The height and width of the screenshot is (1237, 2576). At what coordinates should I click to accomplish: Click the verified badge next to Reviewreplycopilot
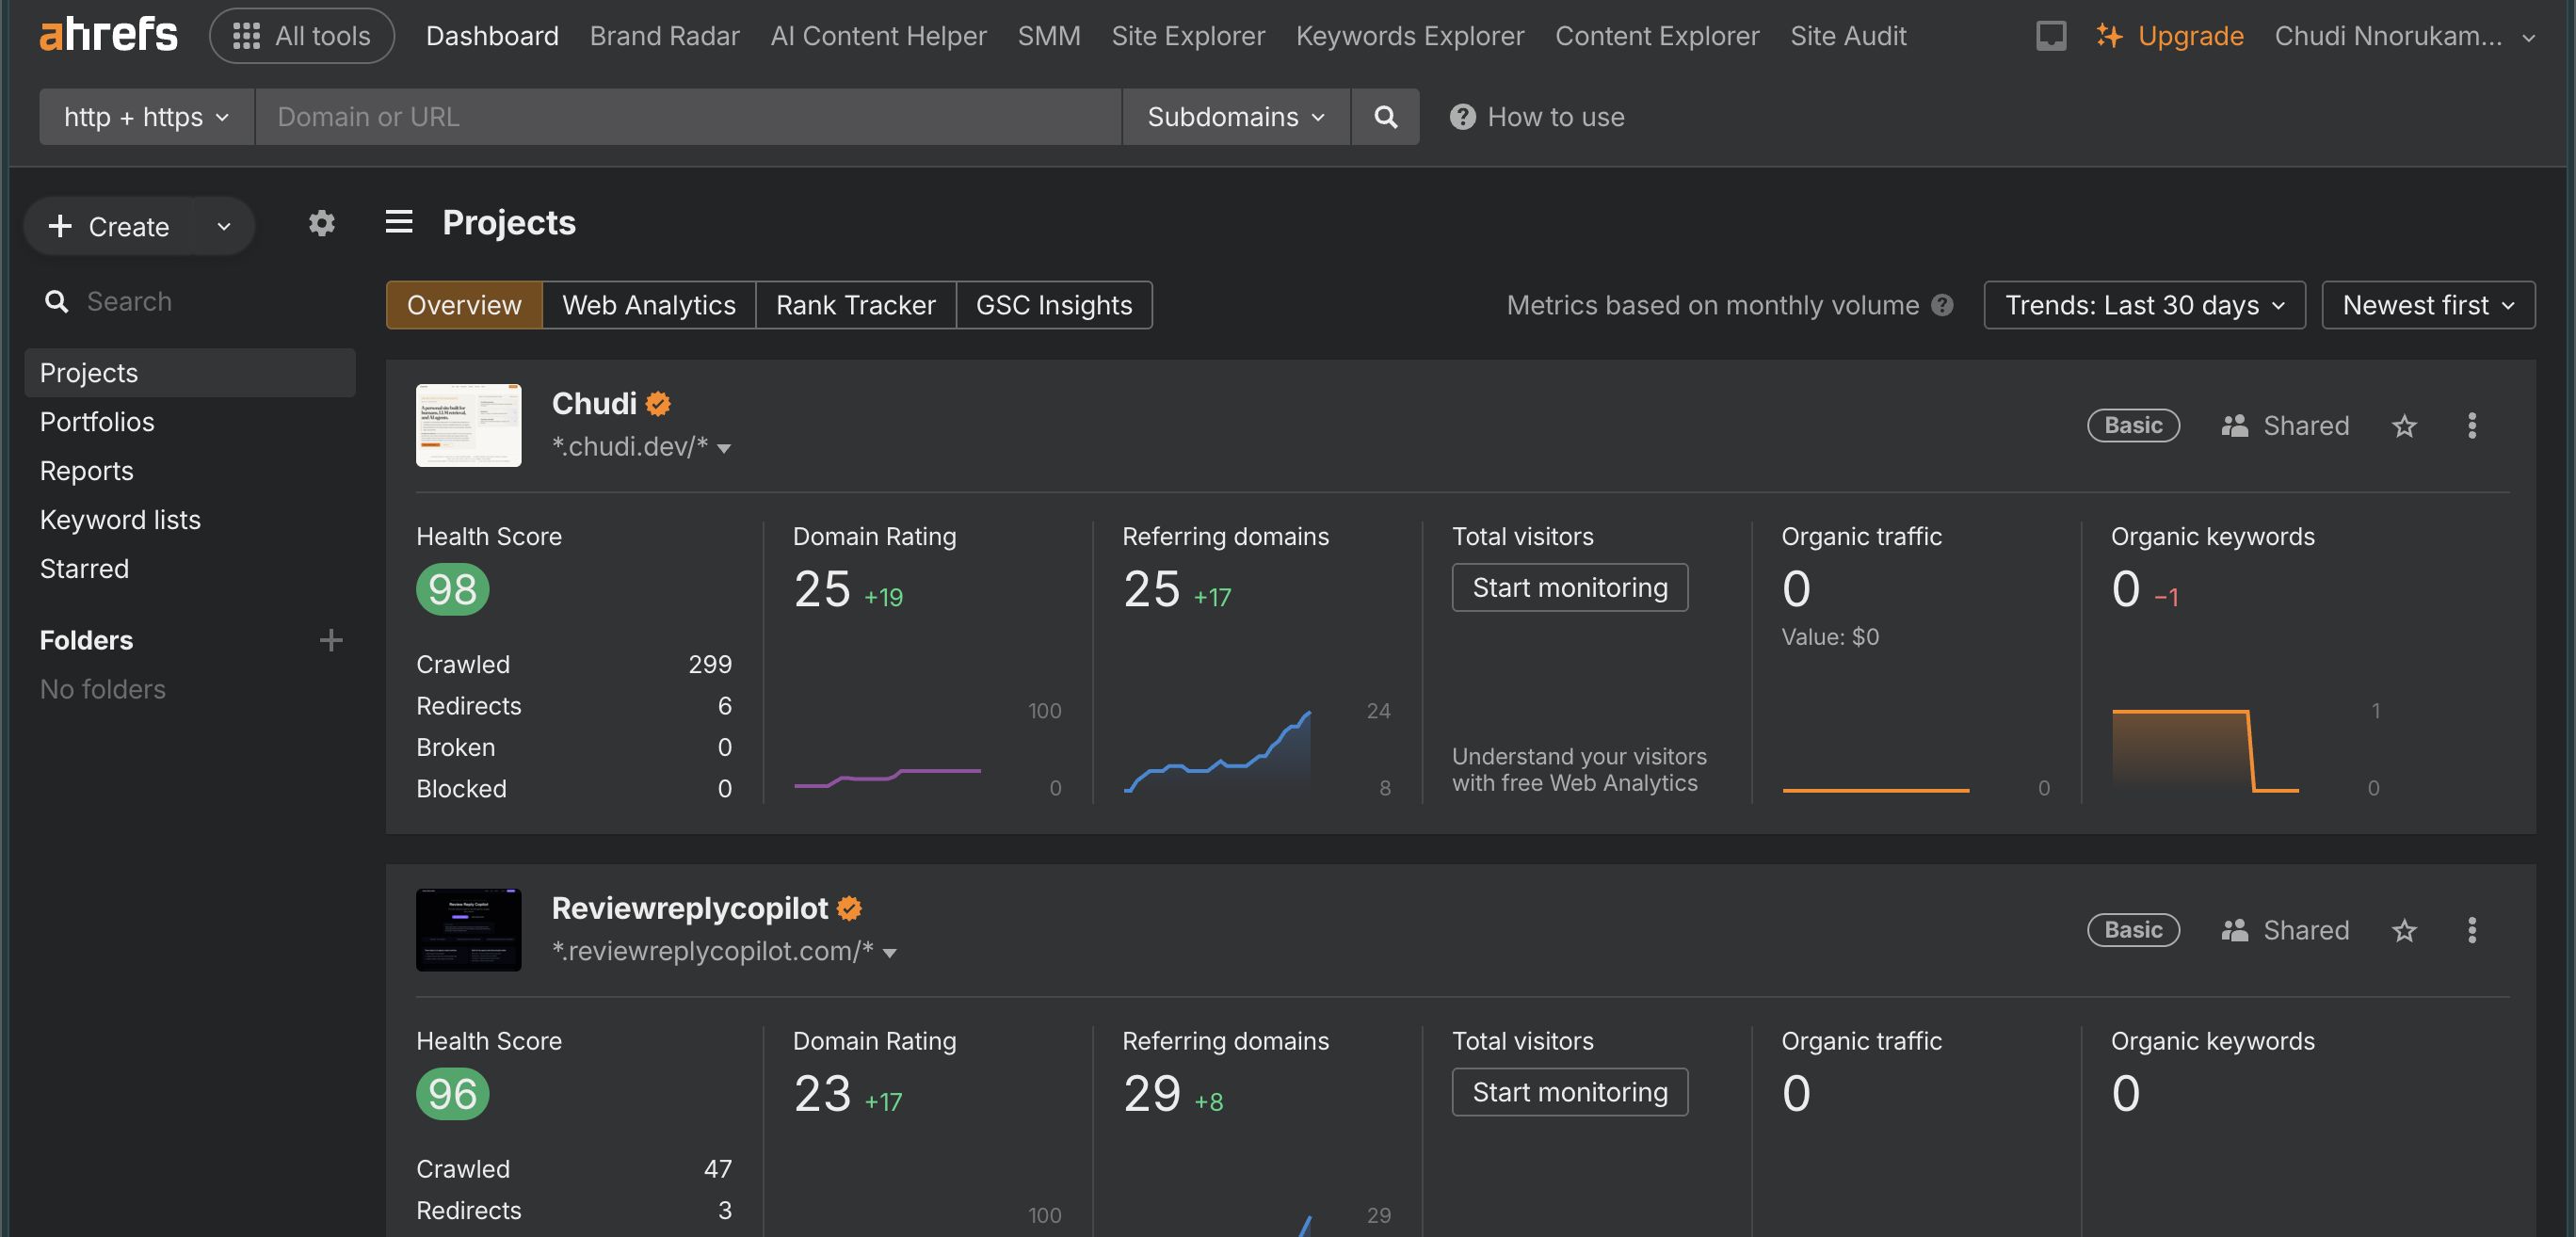(850, 908)
